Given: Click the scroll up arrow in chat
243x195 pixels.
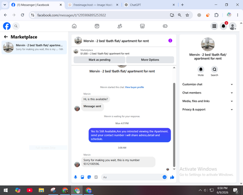Looking at the screenshot, I should [174, 68].
